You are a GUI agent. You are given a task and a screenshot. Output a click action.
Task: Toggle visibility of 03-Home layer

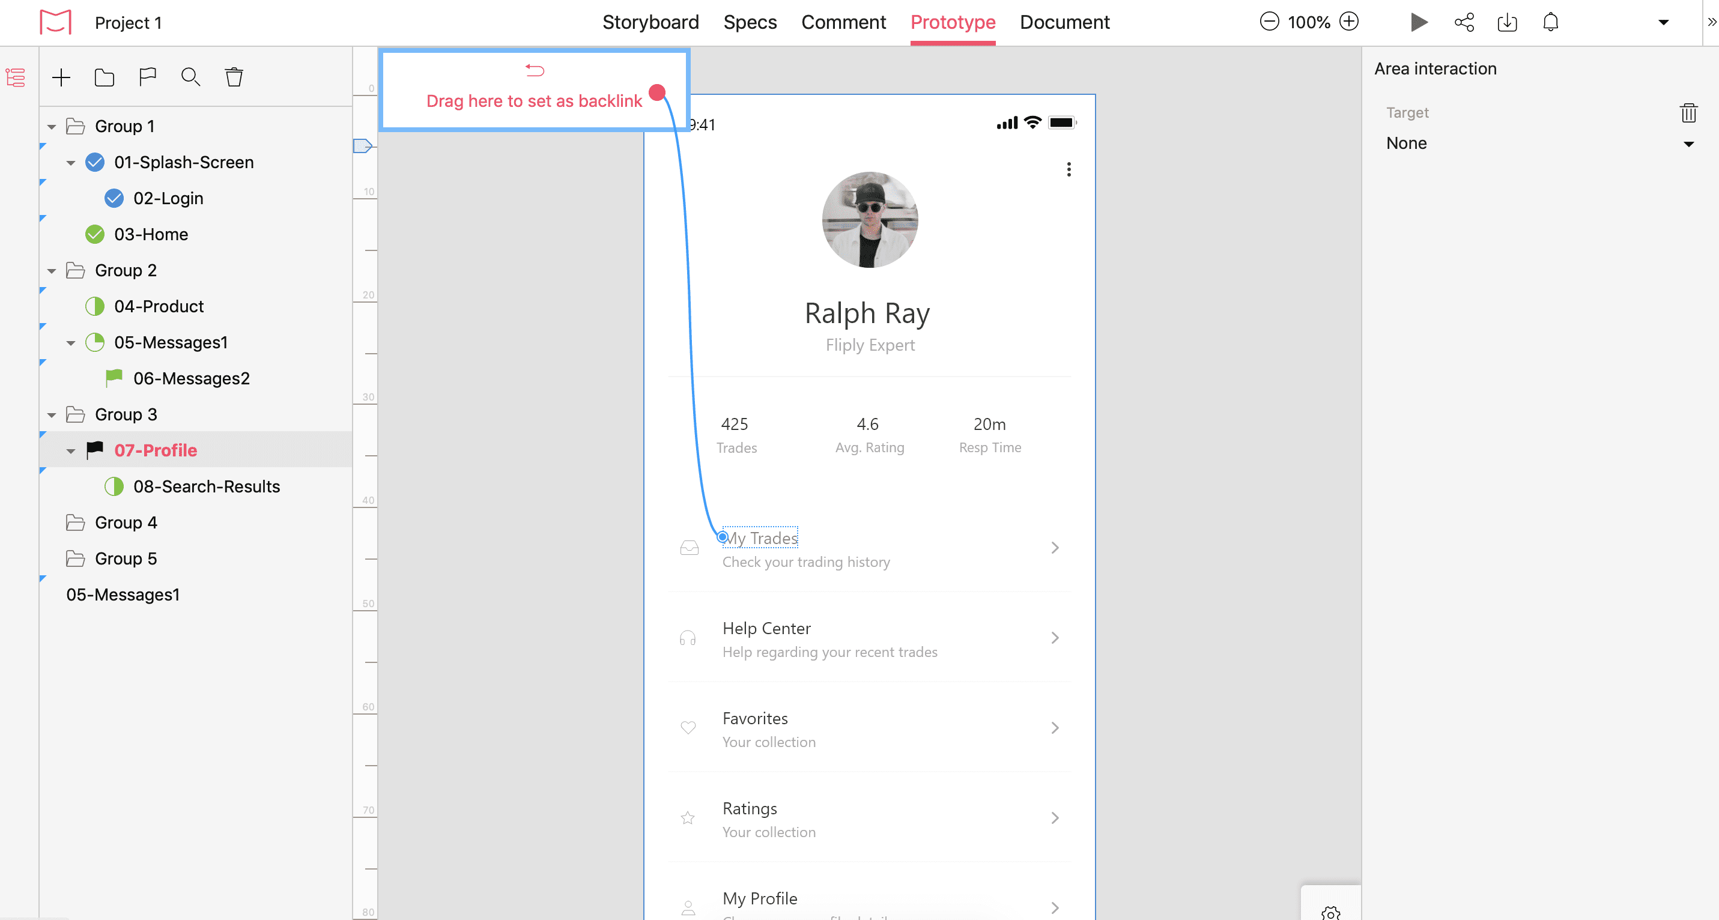(x=95, y=234)
